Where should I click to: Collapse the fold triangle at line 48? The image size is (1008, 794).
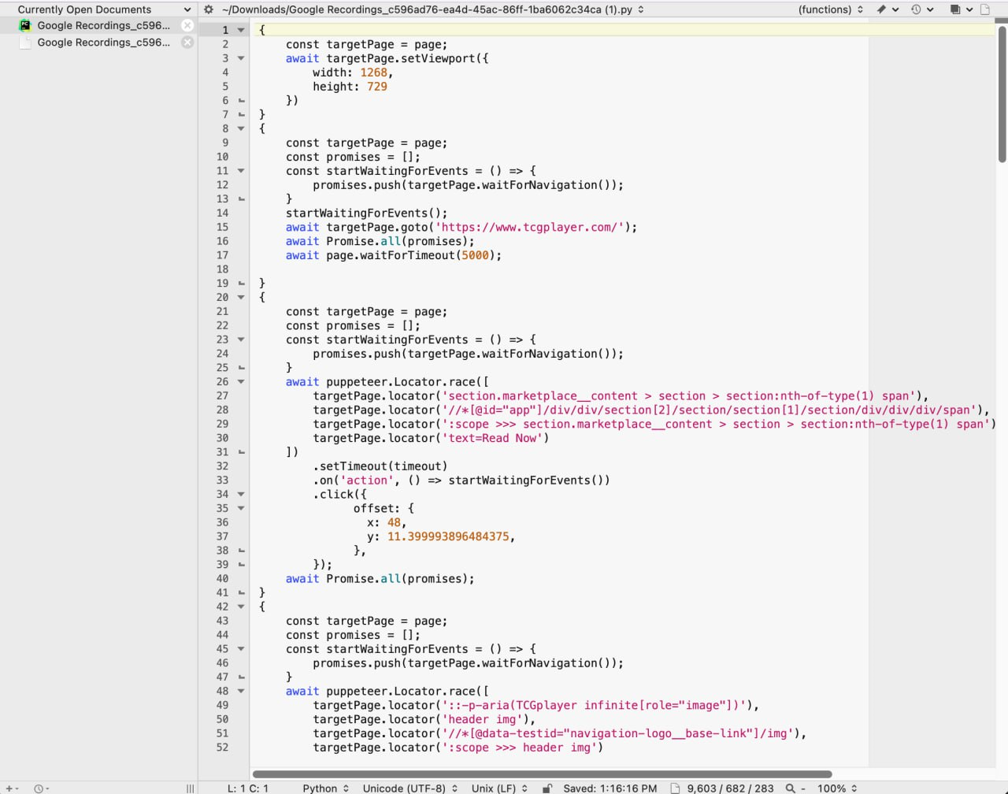[241, 691]
